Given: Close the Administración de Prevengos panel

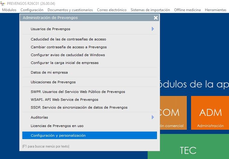Looking at the screenshot, I should point(156,18).
